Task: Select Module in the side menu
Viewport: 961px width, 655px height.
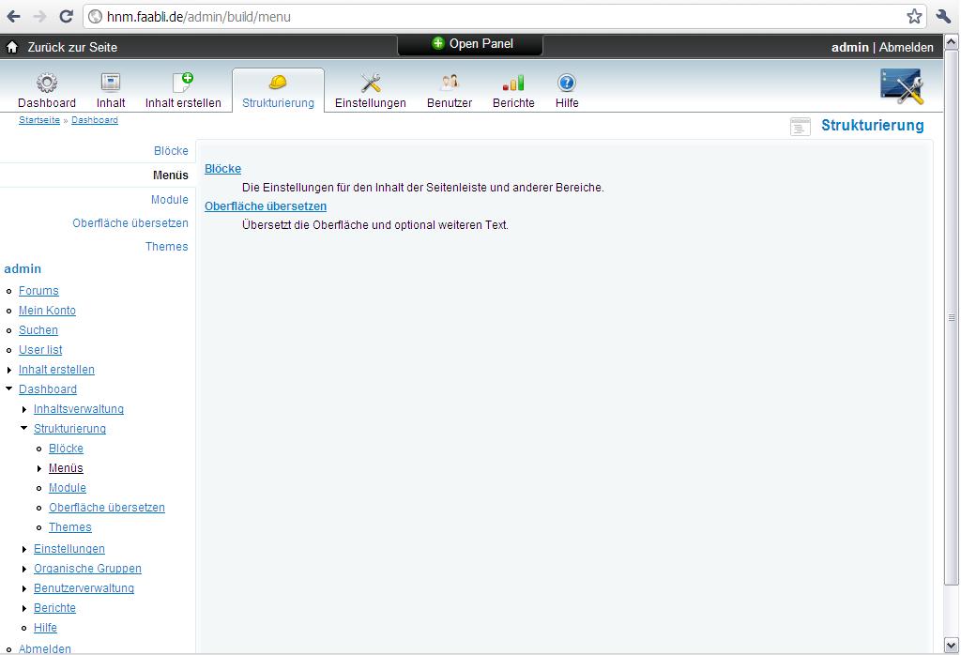Action: click(x=169, y=200)
